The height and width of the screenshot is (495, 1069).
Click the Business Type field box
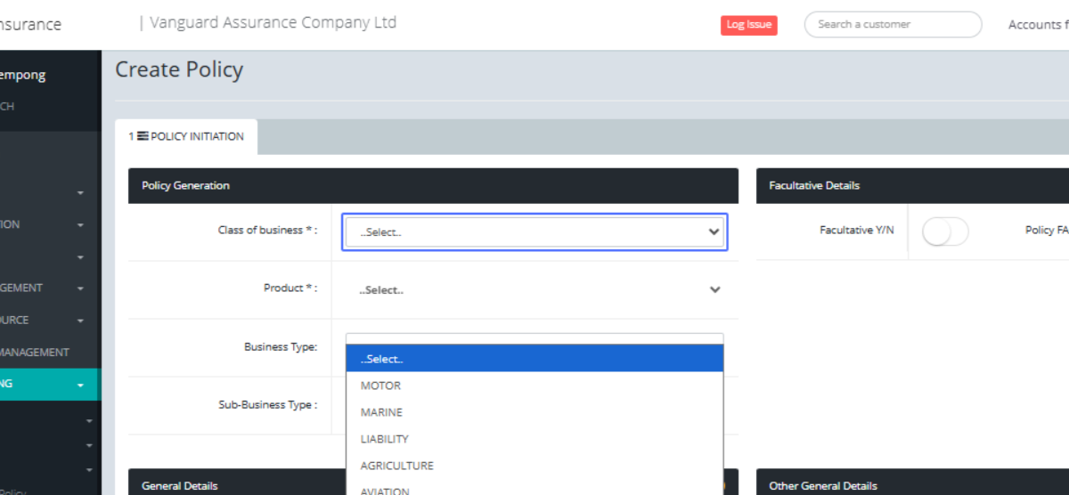(534, 339)
